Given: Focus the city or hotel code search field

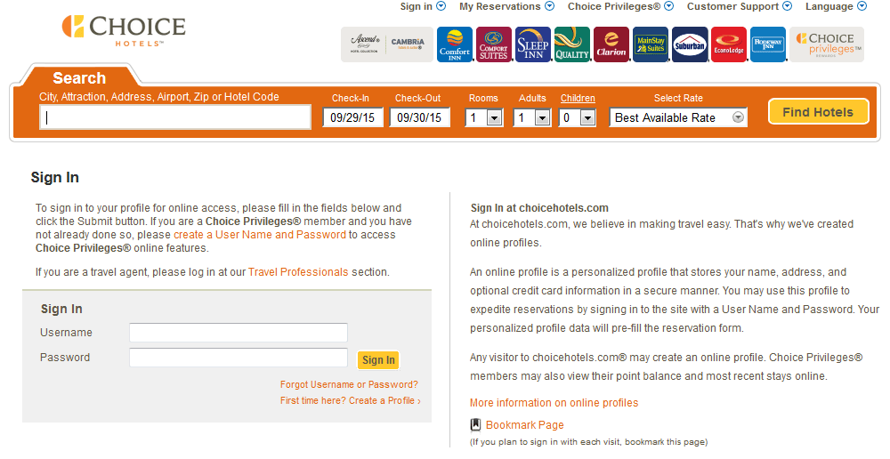Looking at the screenshot, I should [x=175, y=117].
